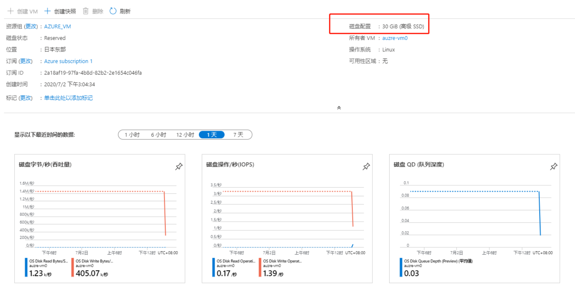Open the Azure subscription 1 link
The width and height of the screenshot is (575, 294).
click(68, 61)
